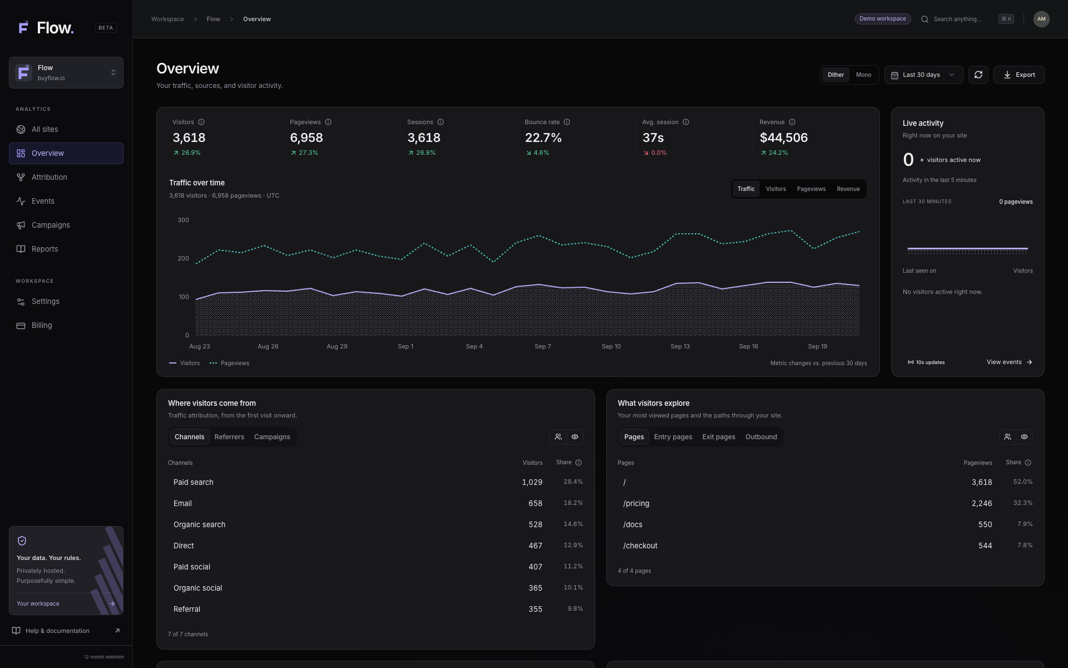Screen dimensions: 1068x668
Task: Click the Referral channel row
Action: coord(375,609)
